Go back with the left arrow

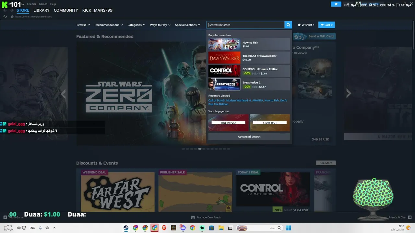5,10
